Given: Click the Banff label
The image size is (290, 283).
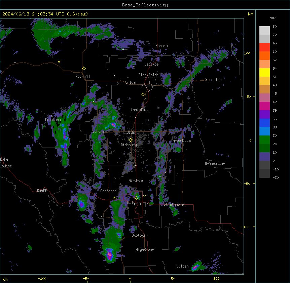Looking at the screenshot, I should point(42,191).
